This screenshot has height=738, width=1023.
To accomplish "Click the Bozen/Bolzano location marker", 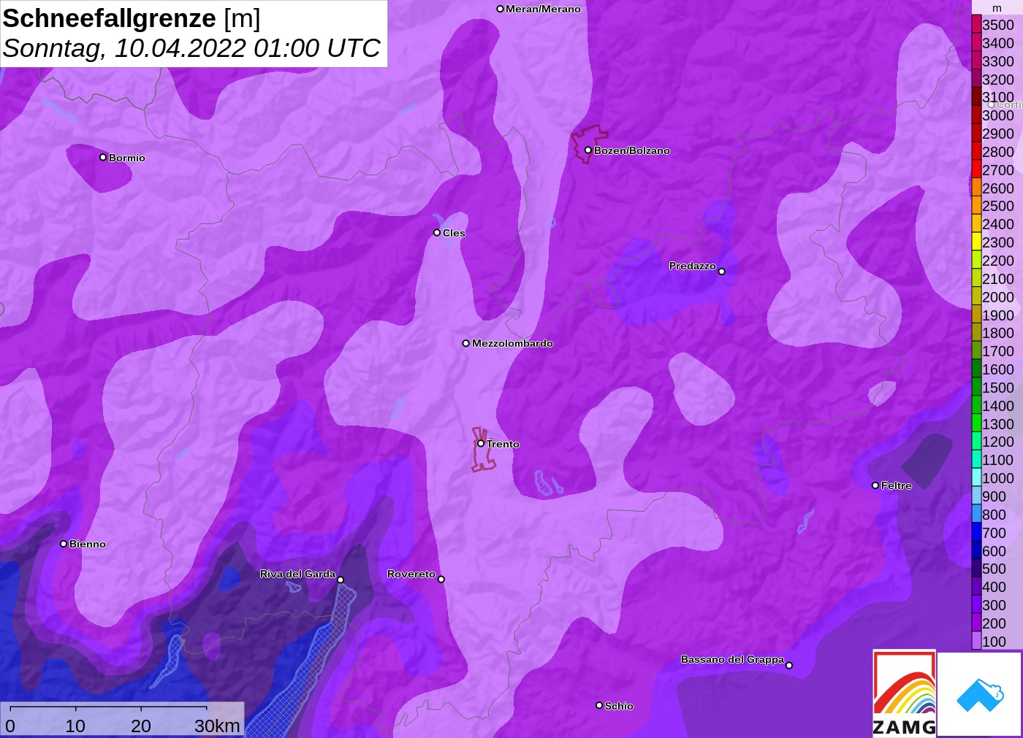I will [x=588, y=150].
